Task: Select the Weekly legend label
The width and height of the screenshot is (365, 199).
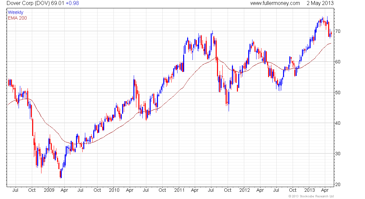Action: pos(16,12)
